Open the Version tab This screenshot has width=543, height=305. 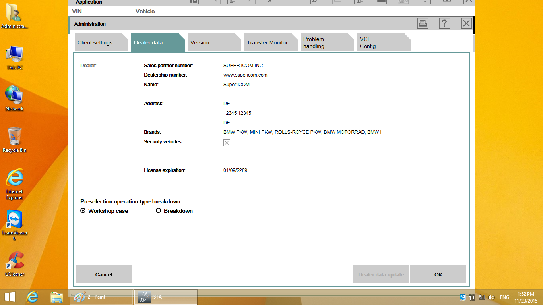coord(214,42)
